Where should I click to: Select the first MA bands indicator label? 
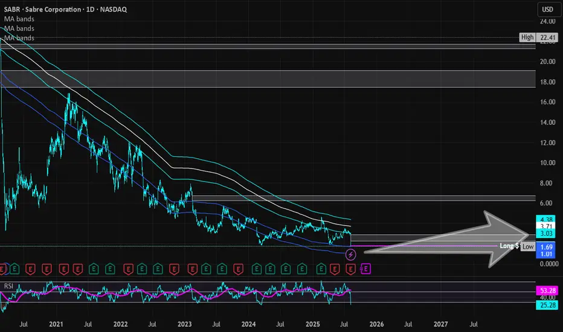pos(19,19)
